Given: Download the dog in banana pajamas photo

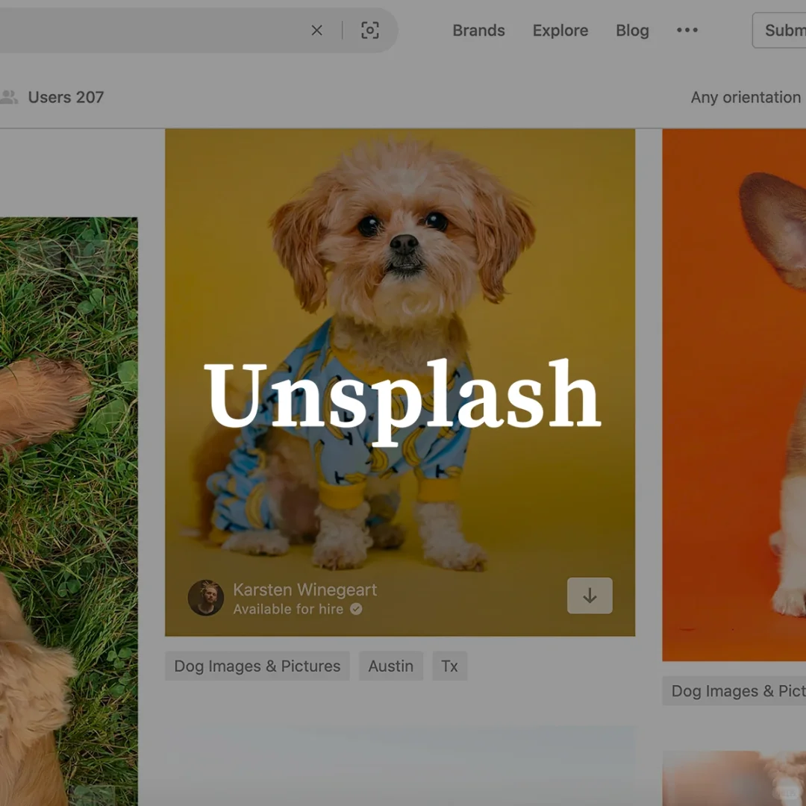Looking at the screenshot, I should (590, 596).
